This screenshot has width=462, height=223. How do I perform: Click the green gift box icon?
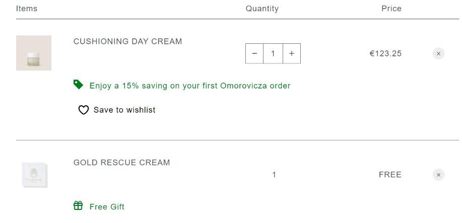click(78, 205)
